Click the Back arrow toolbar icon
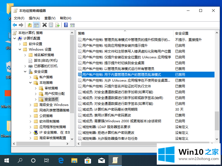The image size is (222, 166). (x=15, y=25)
